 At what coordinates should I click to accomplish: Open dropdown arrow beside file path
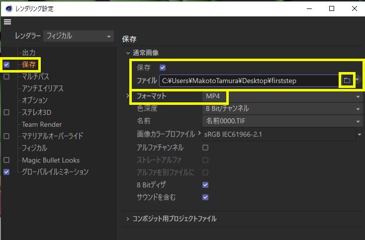357,80
